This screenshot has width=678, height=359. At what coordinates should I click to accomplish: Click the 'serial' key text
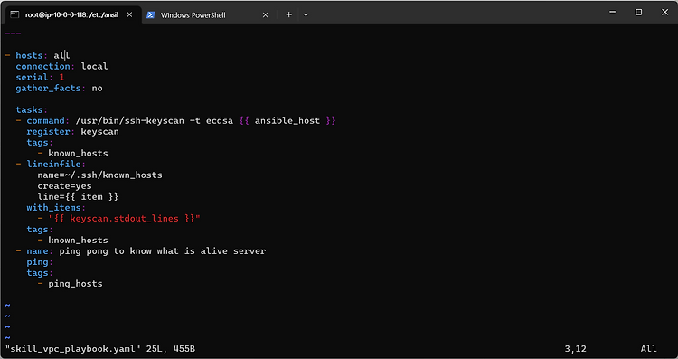[32, 77]
